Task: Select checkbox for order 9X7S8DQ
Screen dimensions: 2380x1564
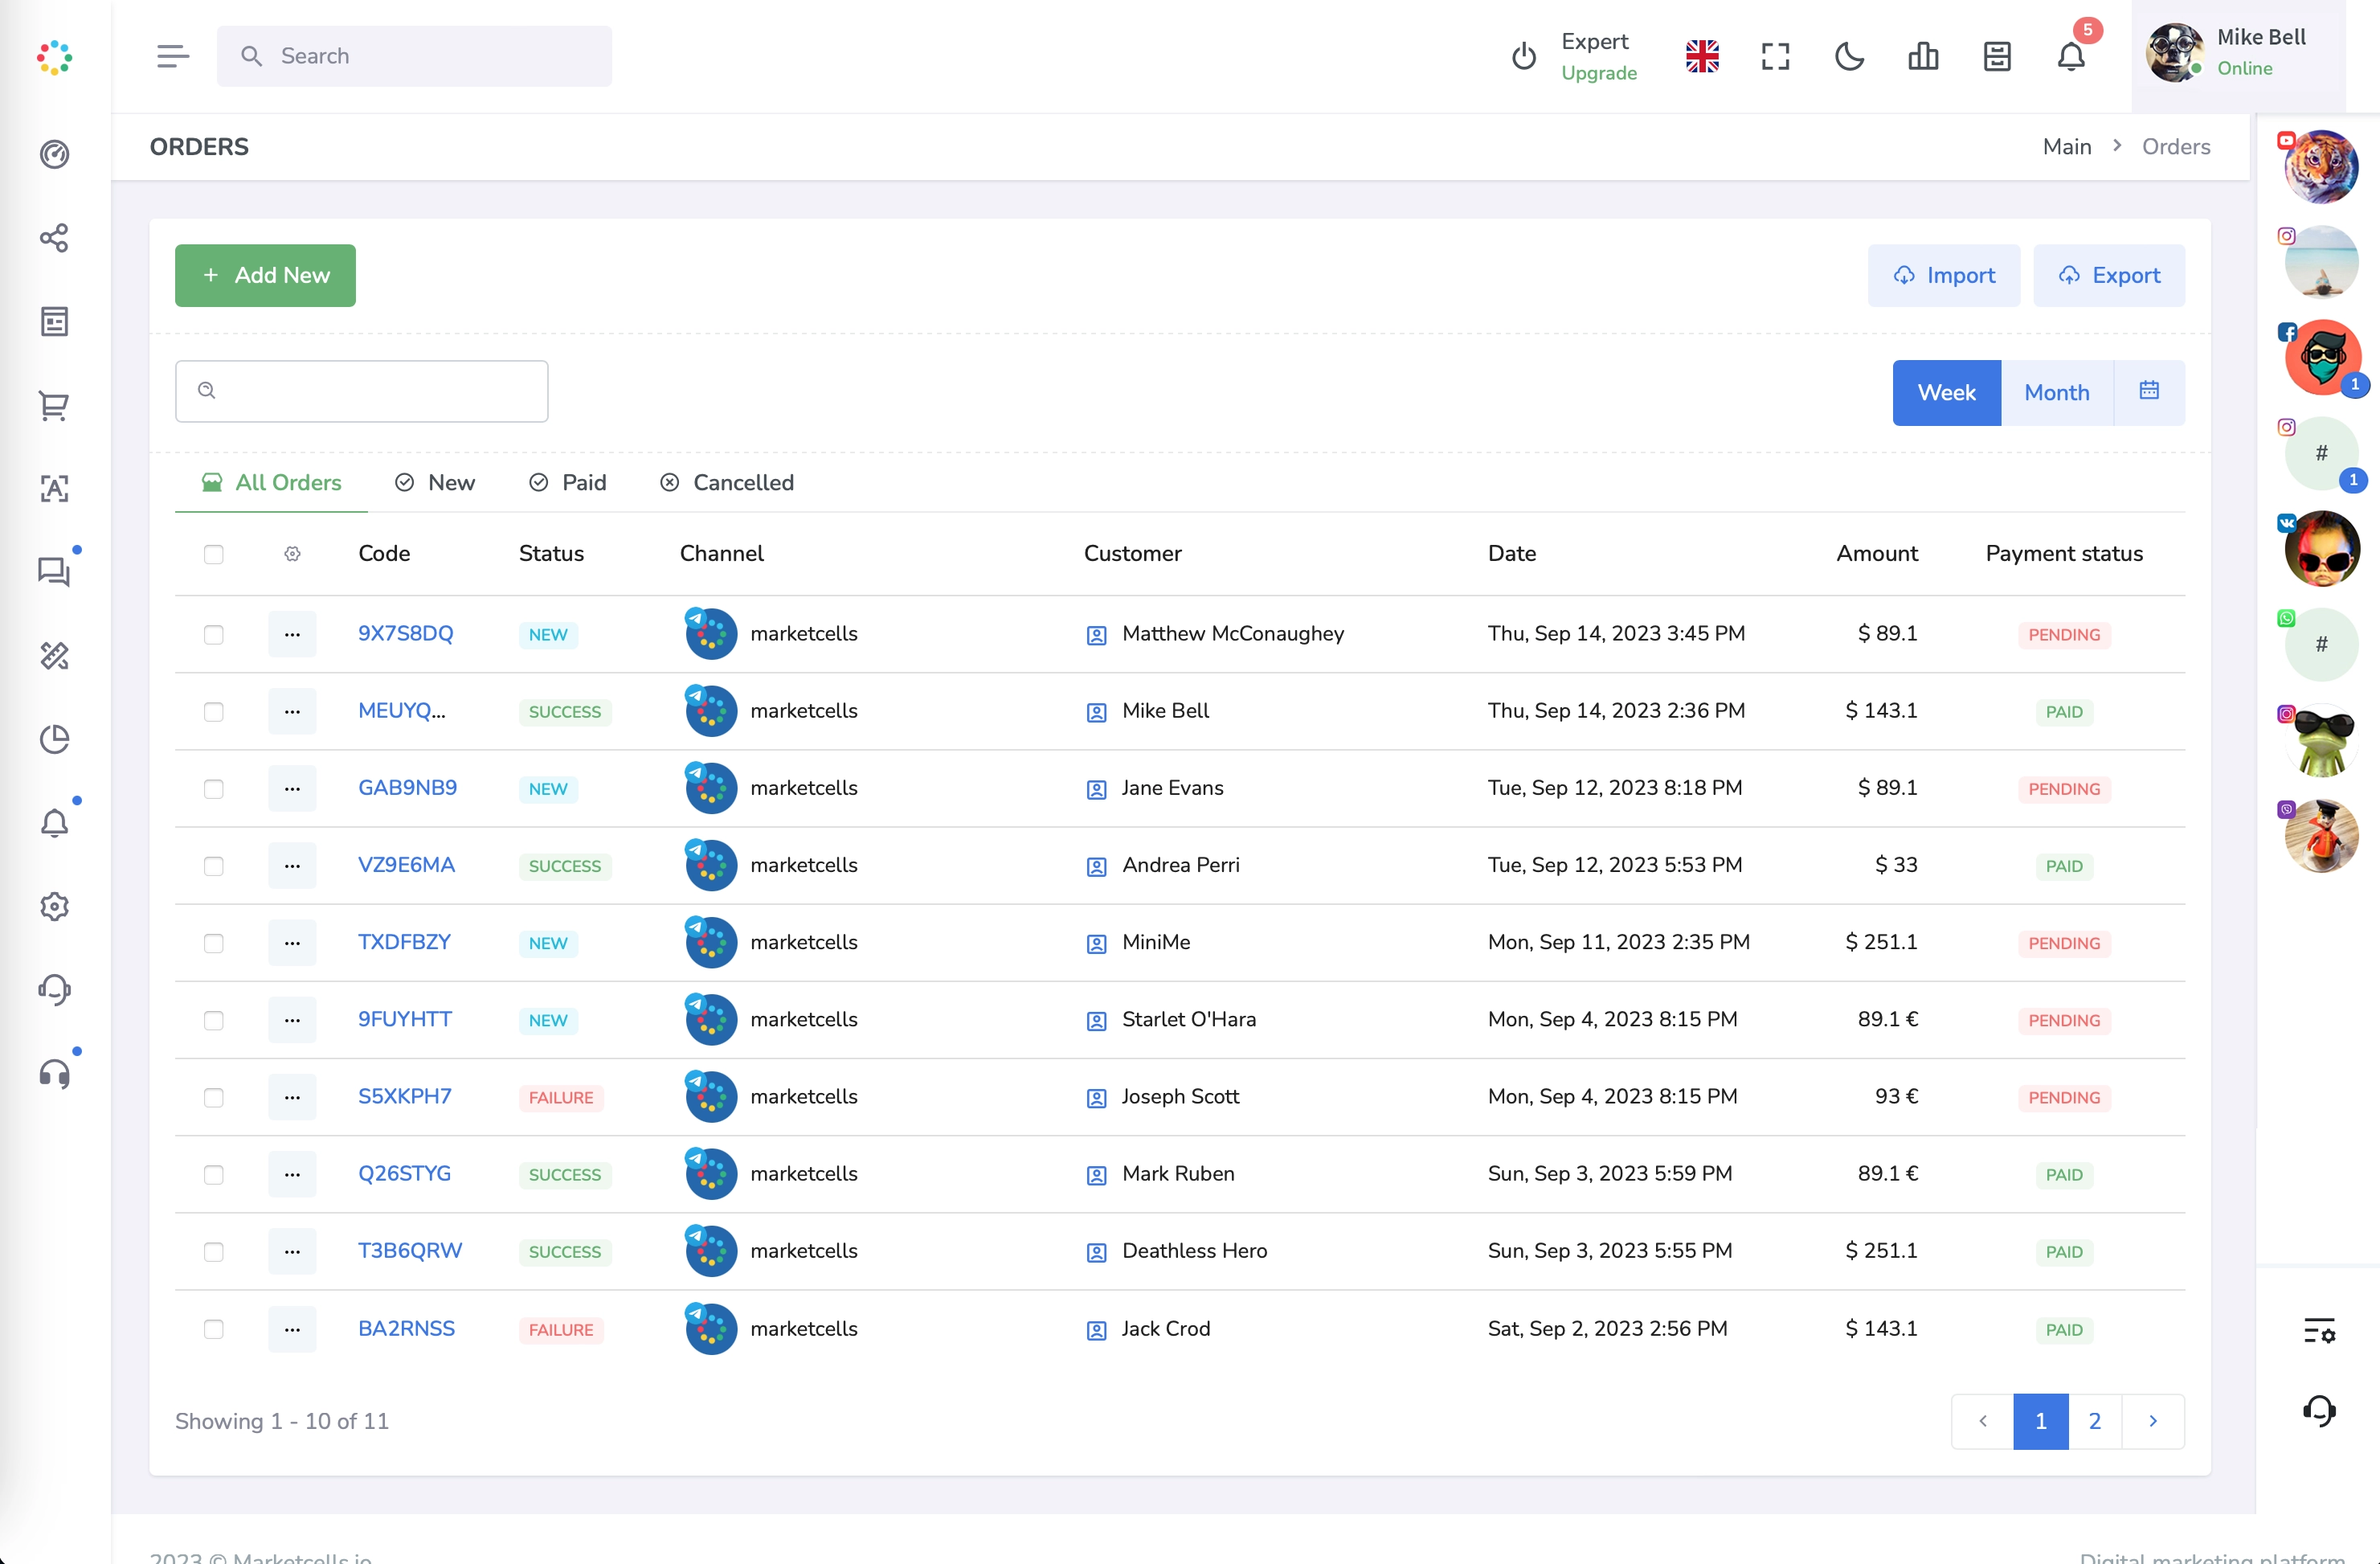Action: (213, 635)
